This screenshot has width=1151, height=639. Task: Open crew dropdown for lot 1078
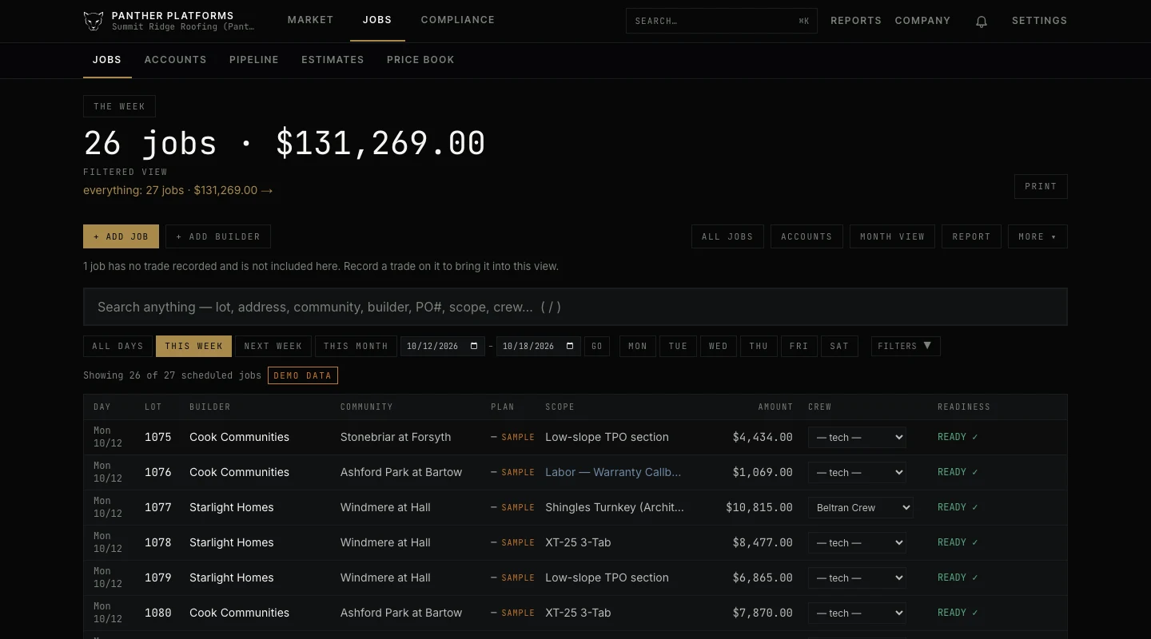click(857, 542)
